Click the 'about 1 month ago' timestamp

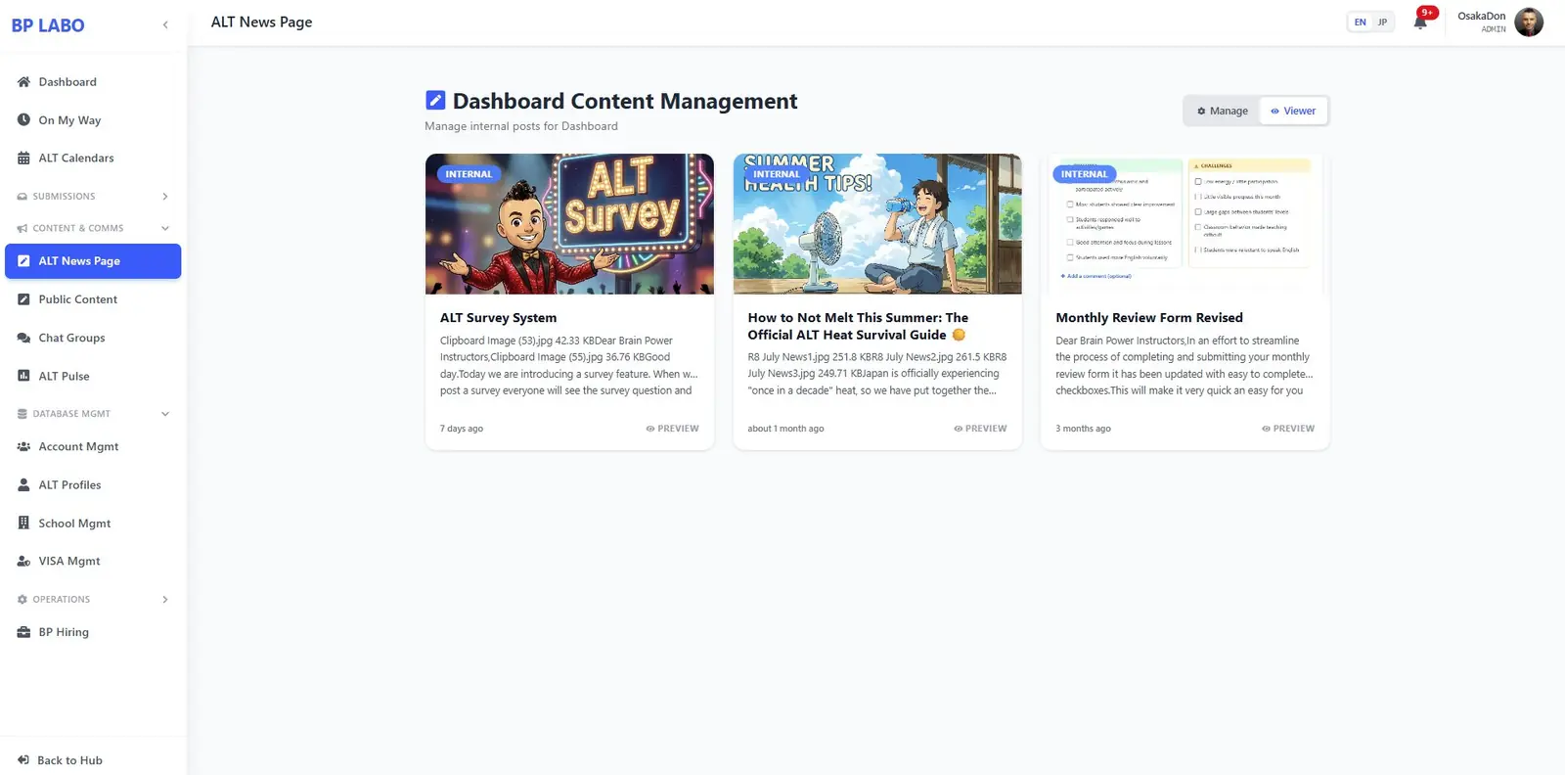785,429
